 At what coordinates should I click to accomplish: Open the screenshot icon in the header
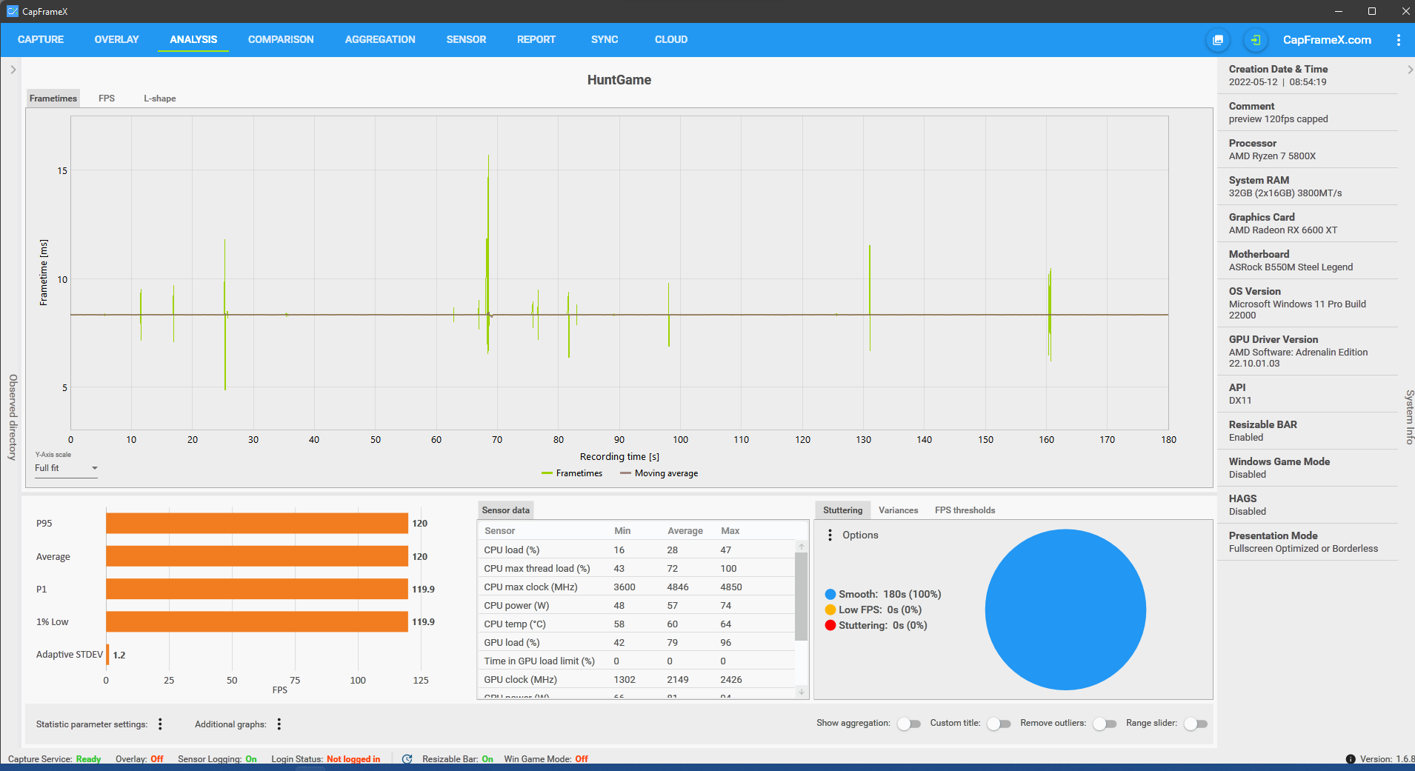(x=1218, y=40)
